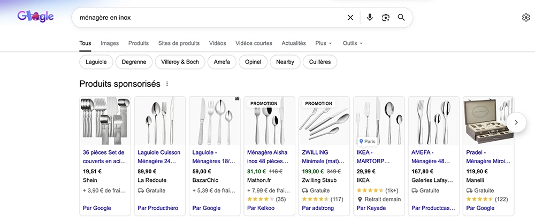The image size is (535, 223).
Task: Open Google Lens image search icon
Action: coord(386,18)
